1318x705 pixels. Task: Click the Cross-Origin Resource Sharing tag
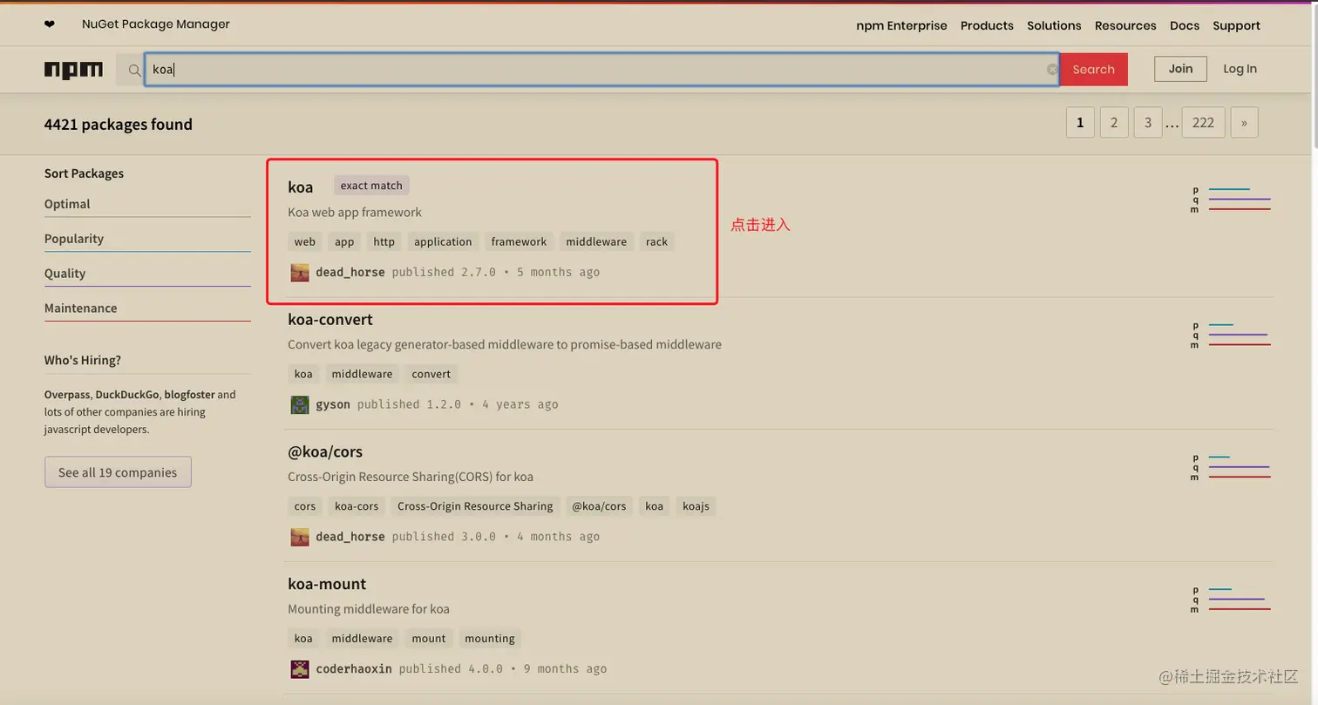[x=475, y=506]
